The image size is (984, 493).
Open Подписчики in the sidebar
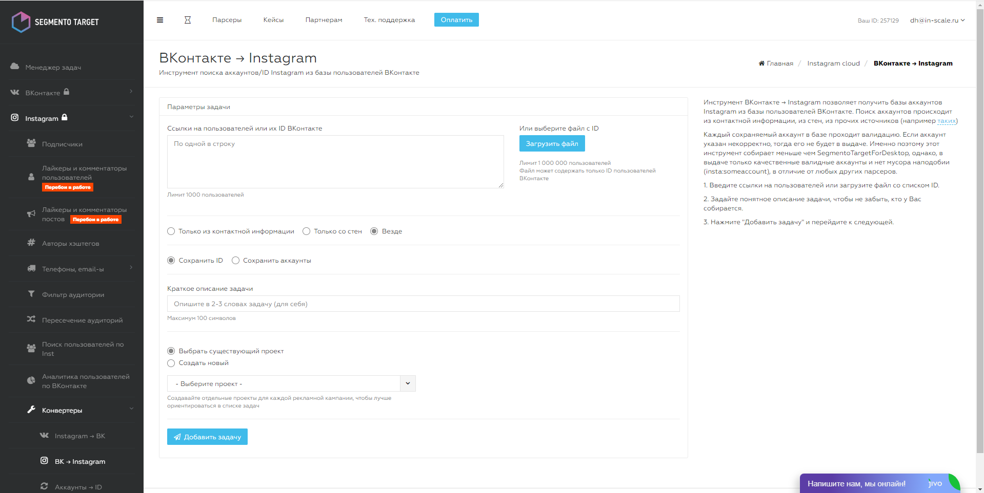62,144
